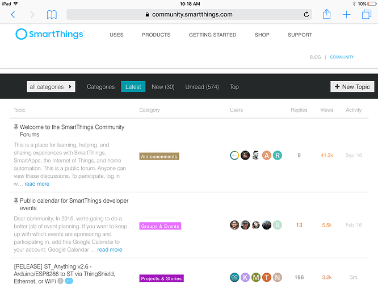Open the ST_Anything v2.6 release topic
Image resolution: width=378 pixels, height=284 pixels.
pyautogui.click(x=64, y=274)
